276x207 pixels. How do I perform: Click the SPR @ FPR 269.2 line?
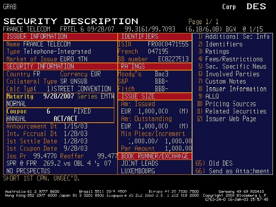(x=59, y=163)
